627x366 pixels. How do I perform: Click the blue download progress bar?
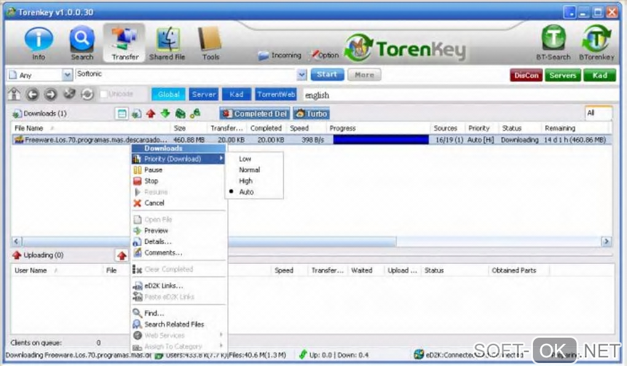381,140
